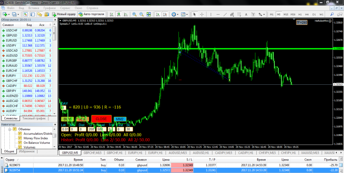
Task: Open the chat bubbles icon
Action: pyautogui.click(x=339, y=14)
